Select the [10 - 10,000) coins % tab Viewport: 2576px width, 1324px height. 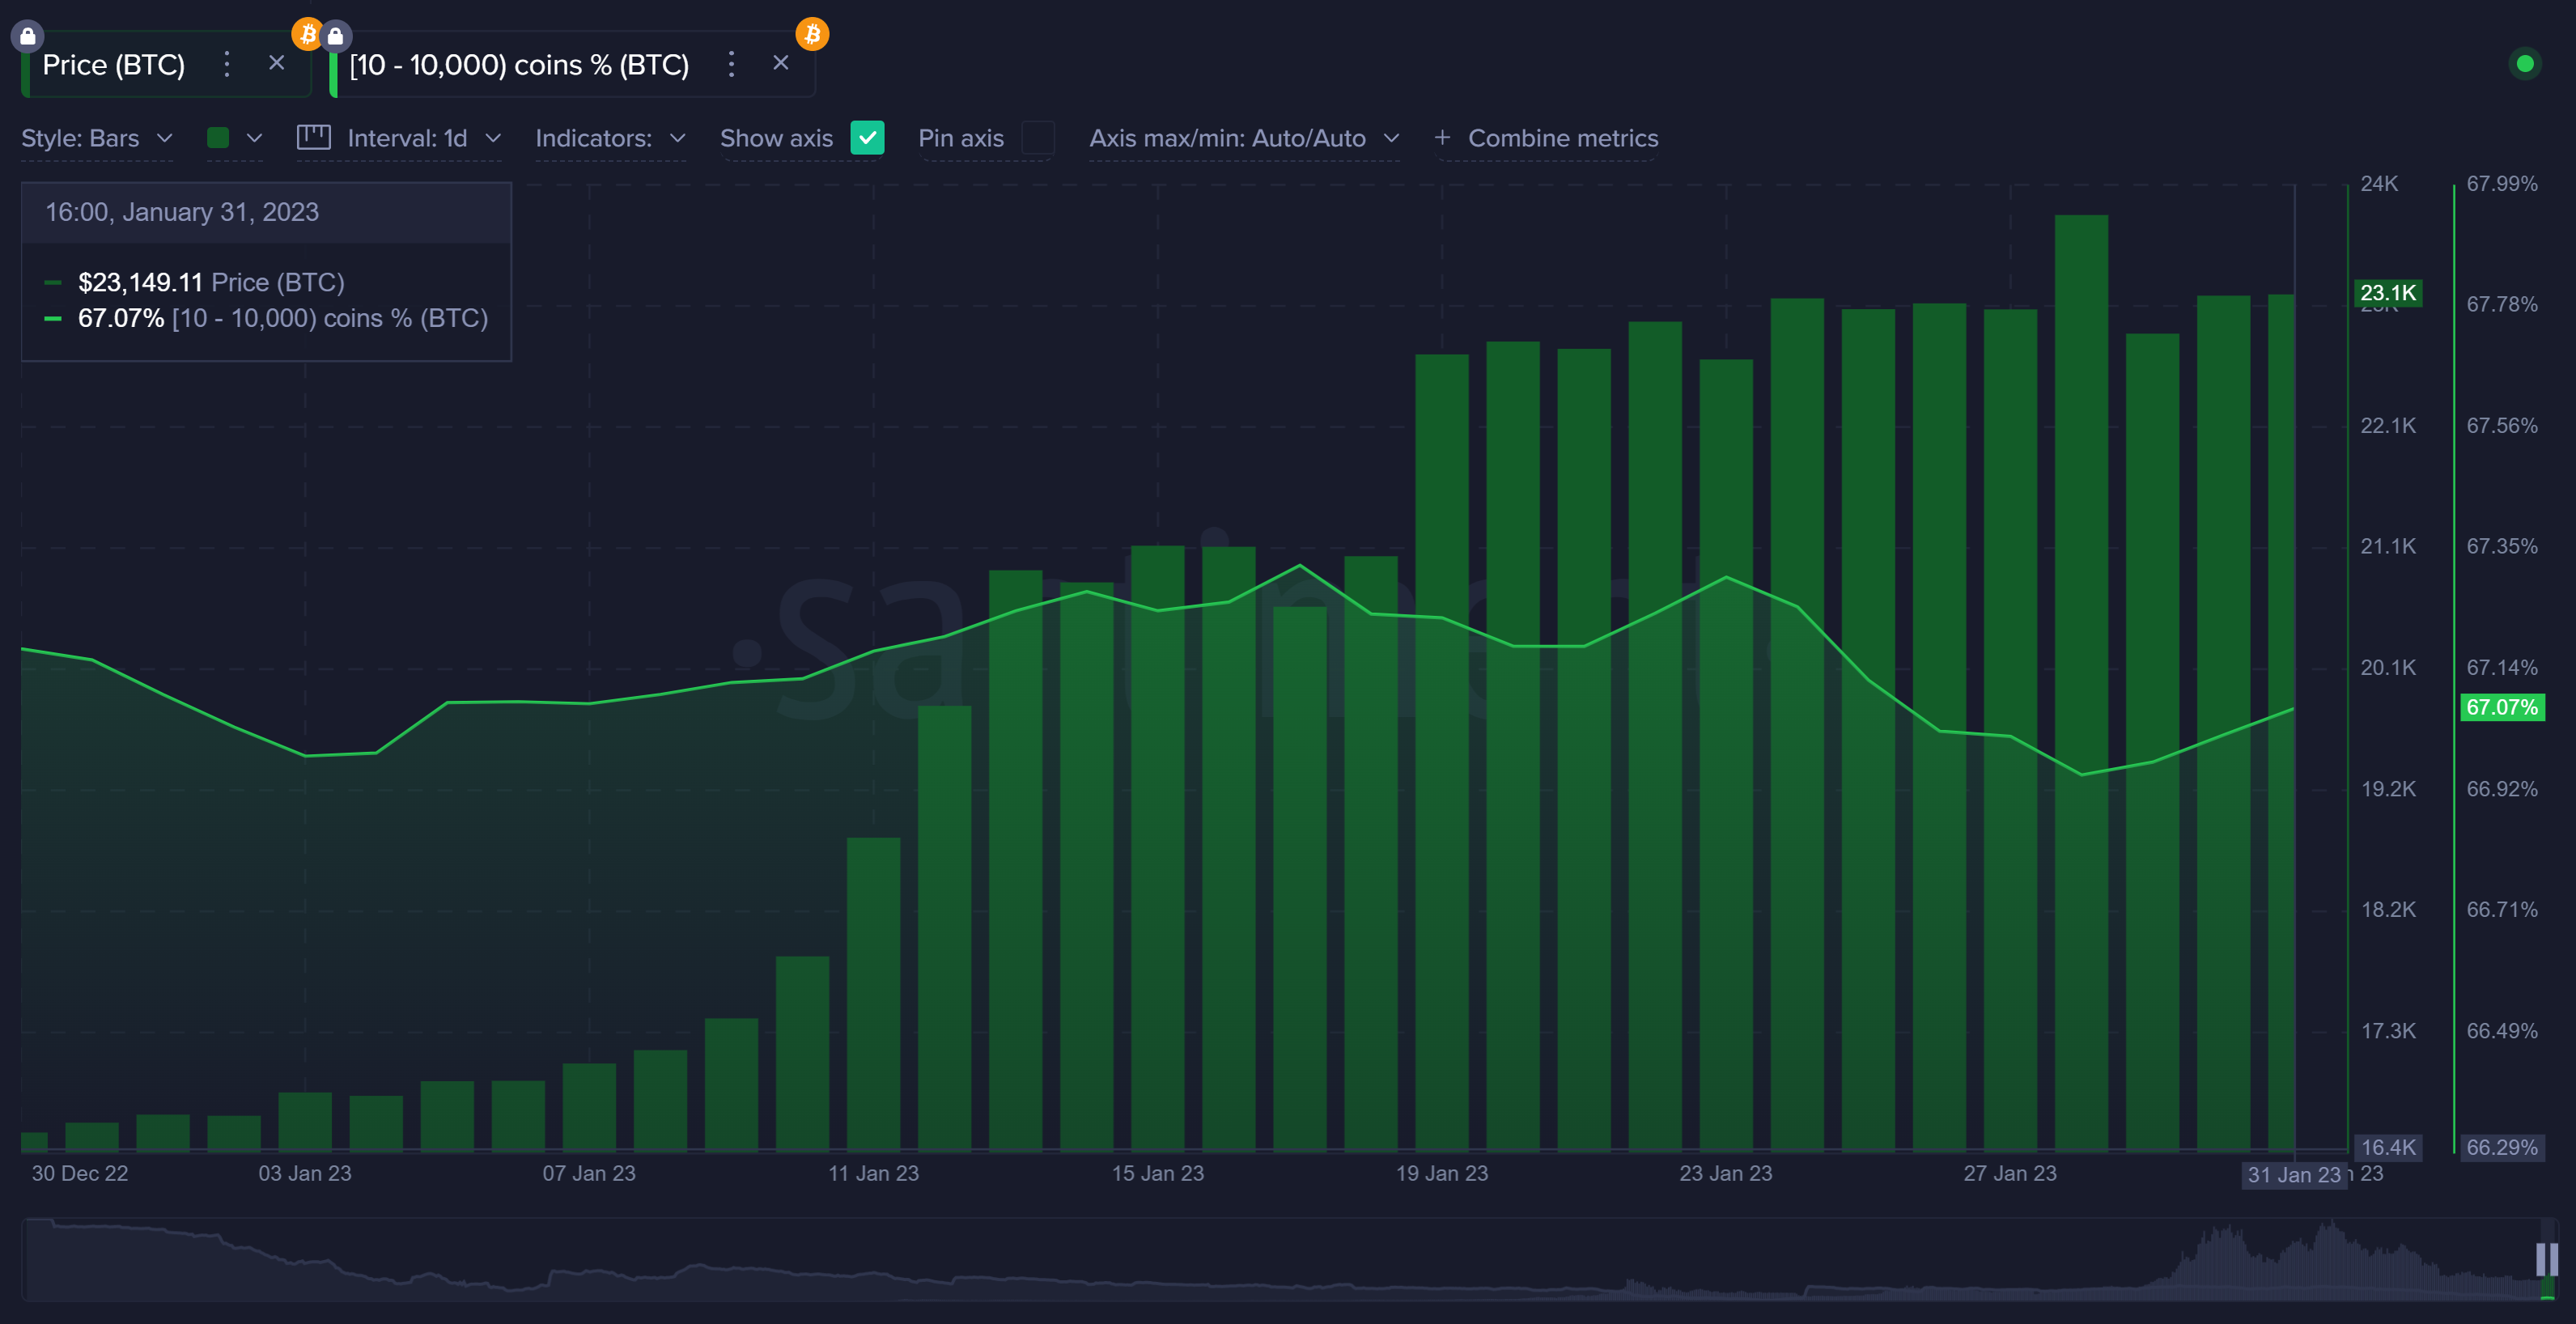[519, 65]
